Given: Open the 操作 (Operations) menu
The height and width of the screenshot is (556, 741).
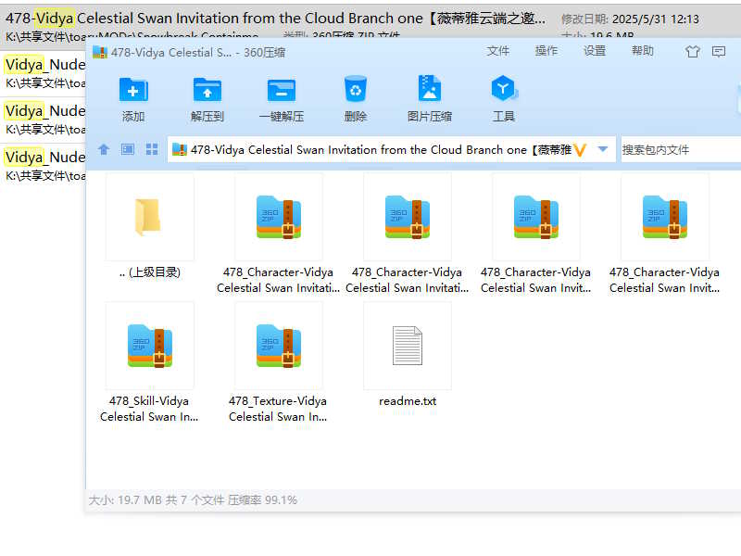Looking at the screenshot, I should point(546,52).
